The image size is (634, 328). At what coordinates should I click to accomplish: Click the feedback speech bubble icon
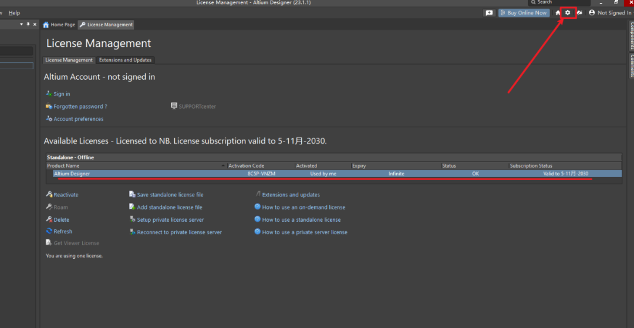tap(488, 13)
